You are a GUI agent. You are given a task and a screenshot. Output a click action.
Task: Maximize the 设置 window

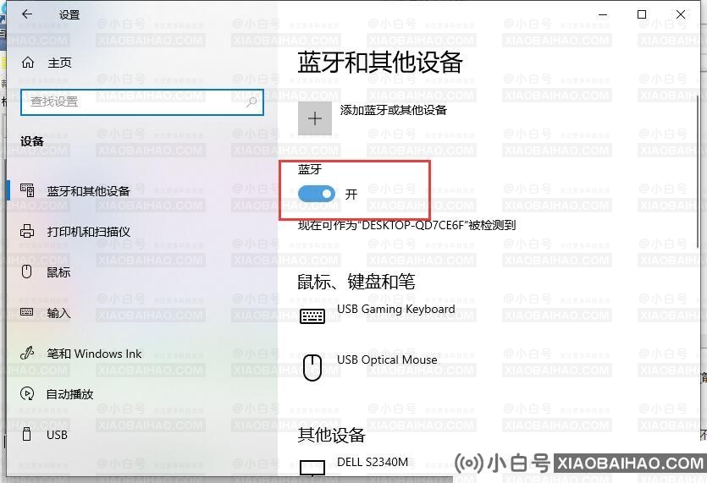pyautogui.click(x=642, y=14)
